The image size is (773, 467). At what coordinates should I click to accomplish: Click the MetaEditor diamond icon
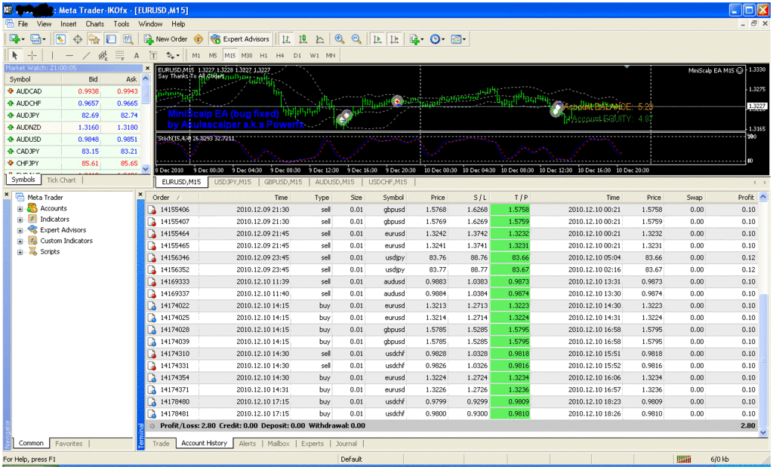pos(199,39)
